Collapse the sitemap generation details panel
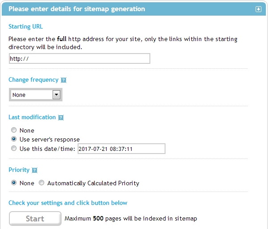 coord(258,9)
